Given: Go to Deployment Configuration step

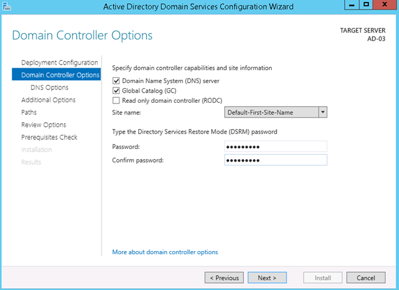Looking at the screenshot, I should pyautogui.click(x=59, y=63).
